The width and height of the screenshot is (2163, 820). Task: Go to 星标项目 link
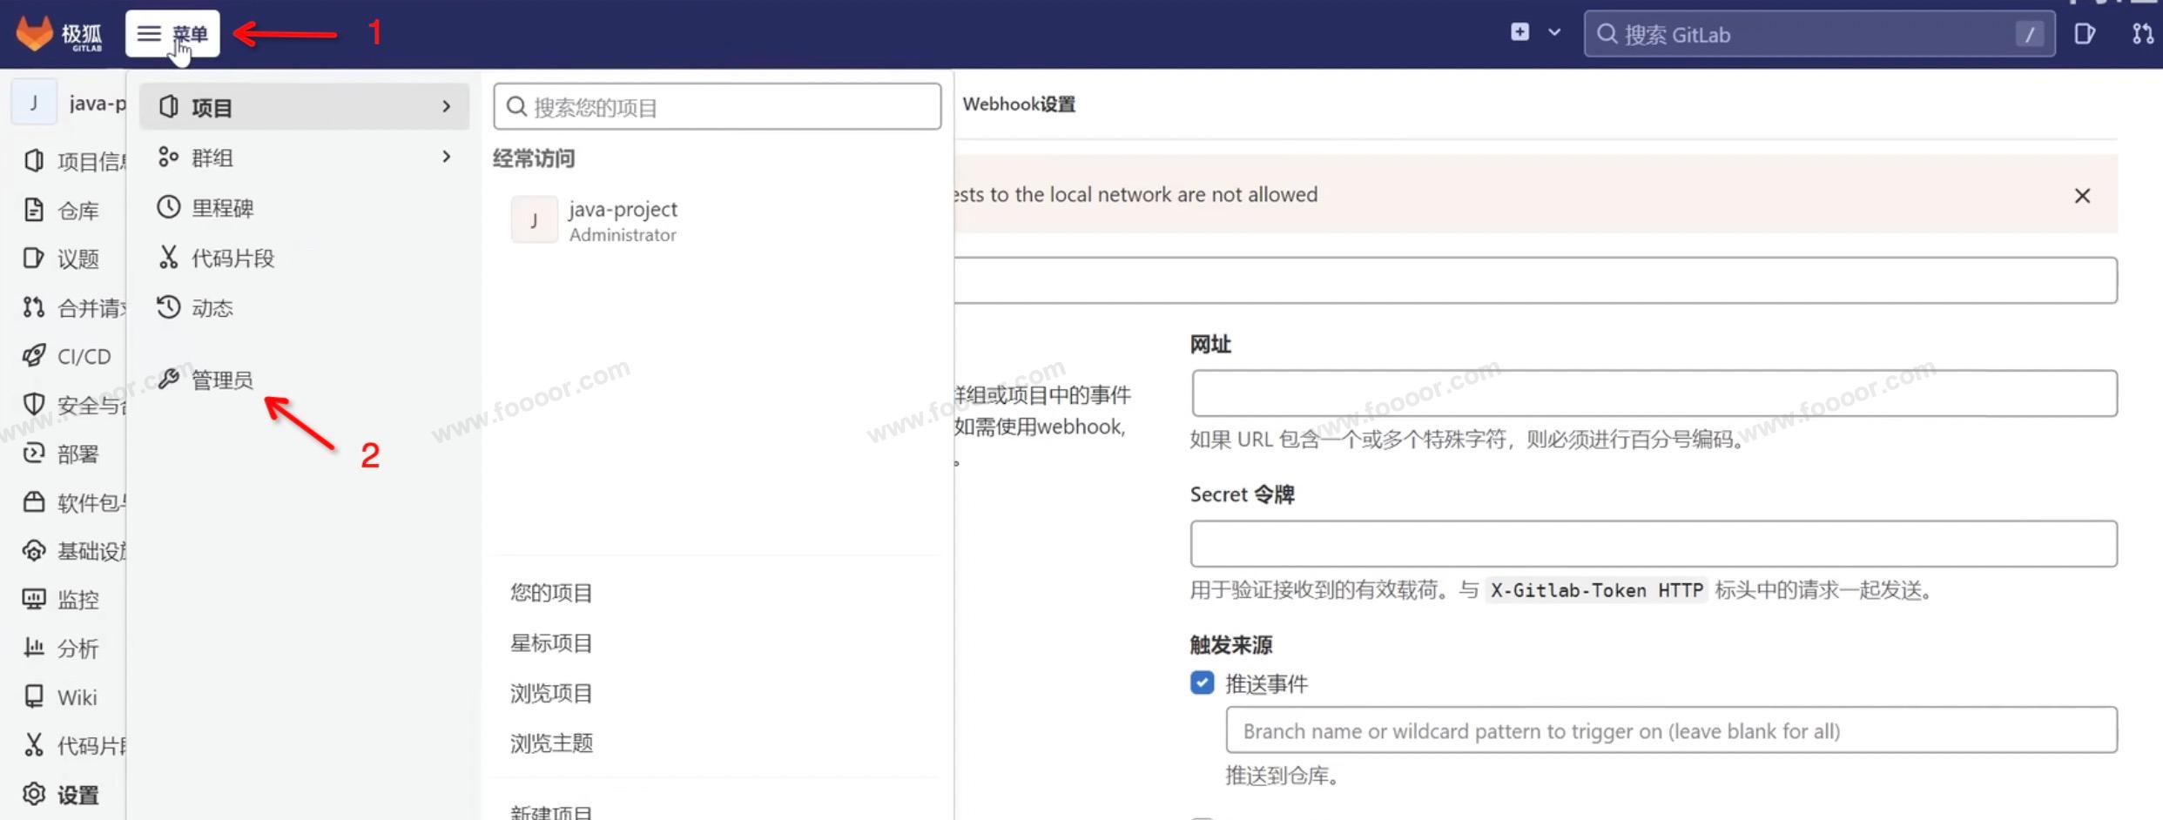pyautogui.click(x=551, y=643)
